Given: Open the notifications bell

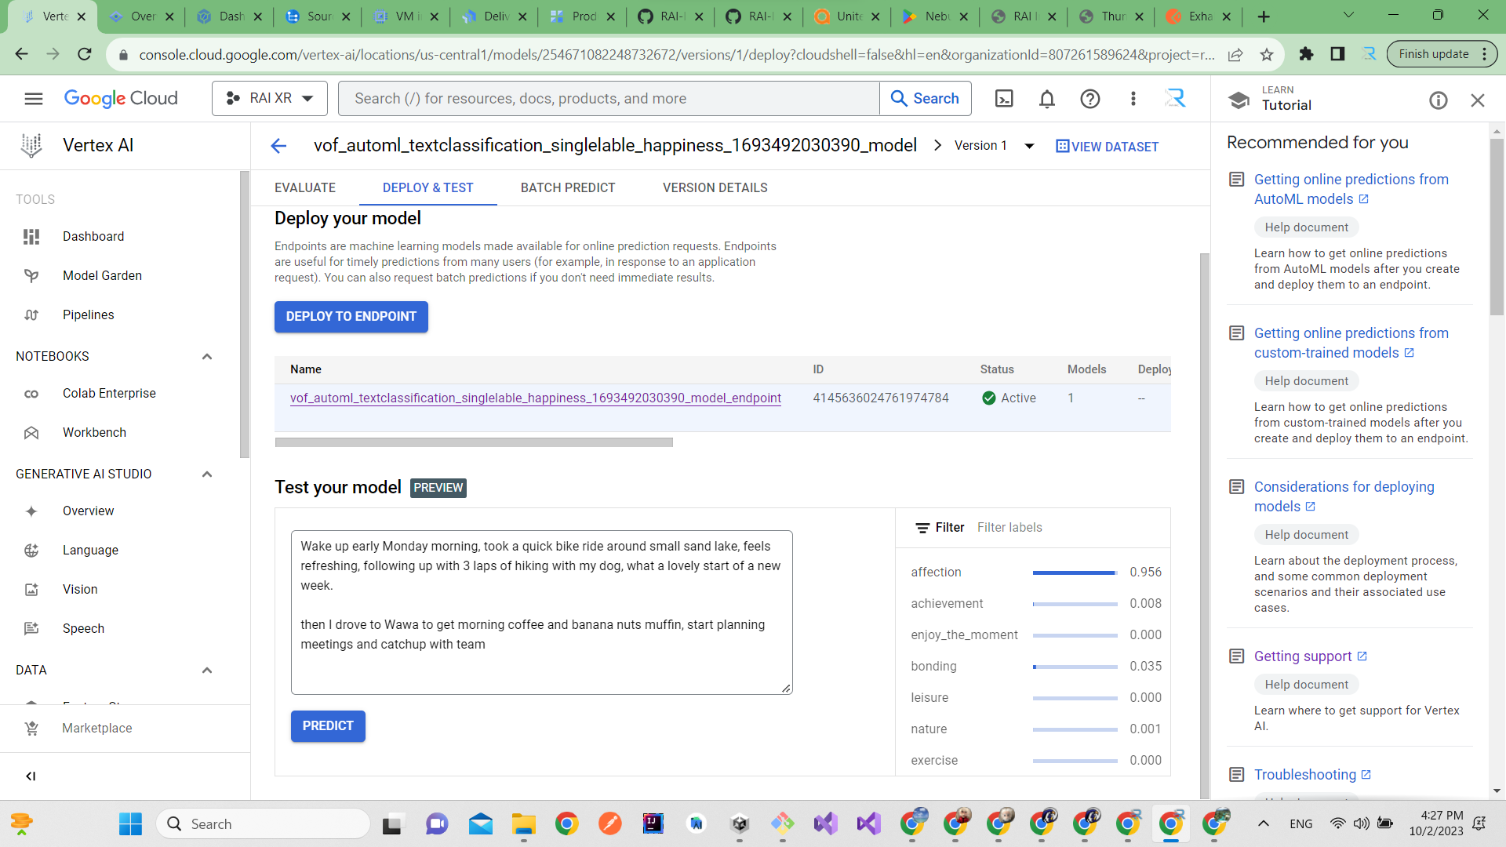Looking at the screenshot, I should coord(1046,98).
